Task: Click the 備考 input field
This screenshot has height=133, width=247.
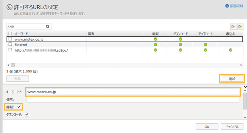Action: [133, 99]
